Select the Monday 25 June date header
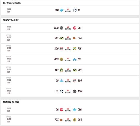Image resolution: width=140 pixels, height=126 pixels. point(11,102)
